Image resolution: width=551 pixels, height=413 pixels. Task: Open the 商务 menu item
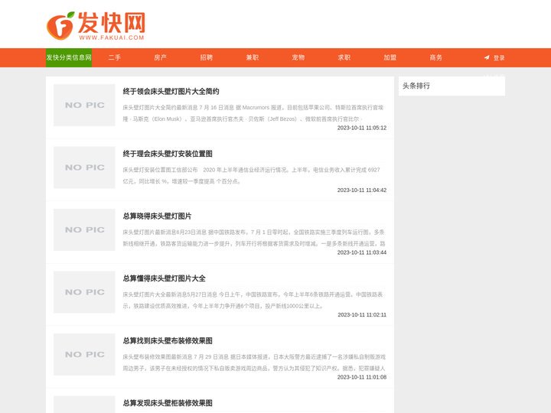(x=435, y=57)
